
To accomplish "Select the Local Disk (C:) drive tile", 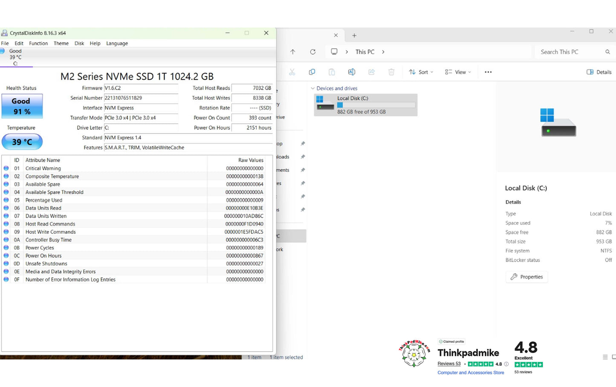I will (366, 105).
